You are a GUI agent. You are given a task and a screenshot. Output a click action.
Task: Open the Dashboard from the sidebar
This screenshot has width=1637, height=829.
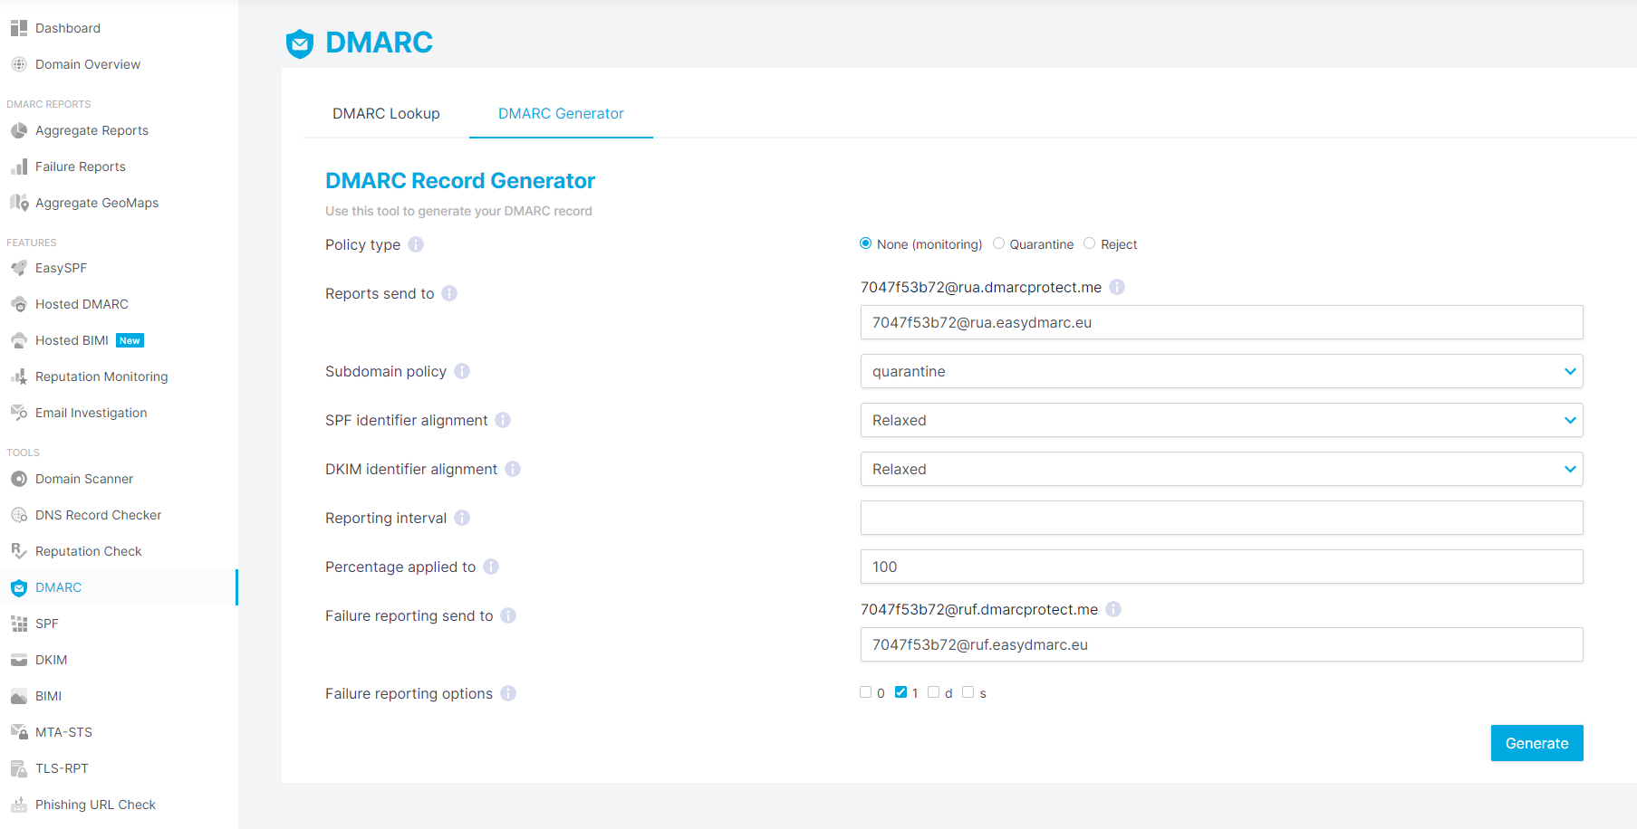click(x=67, y=27)
